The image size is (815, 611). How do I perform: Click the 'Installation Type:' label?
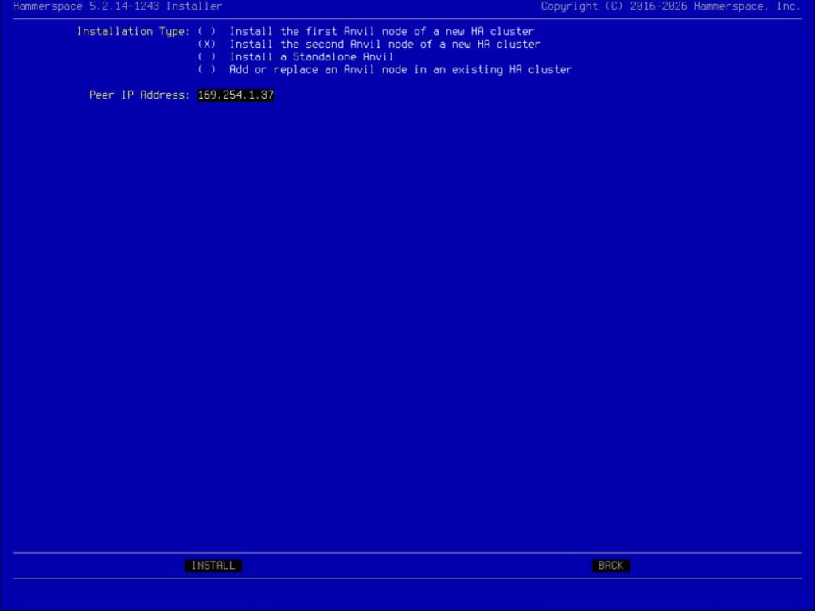click(x=134, y=32)
